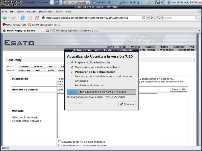The height and width of the screenshot is (151, 202).
Task: Open the Back button history dropdown arrow
Action: click(9, 18)
